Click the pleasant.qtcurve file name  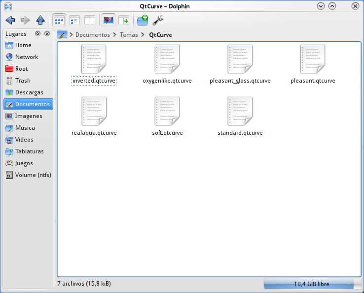point(313,81)
